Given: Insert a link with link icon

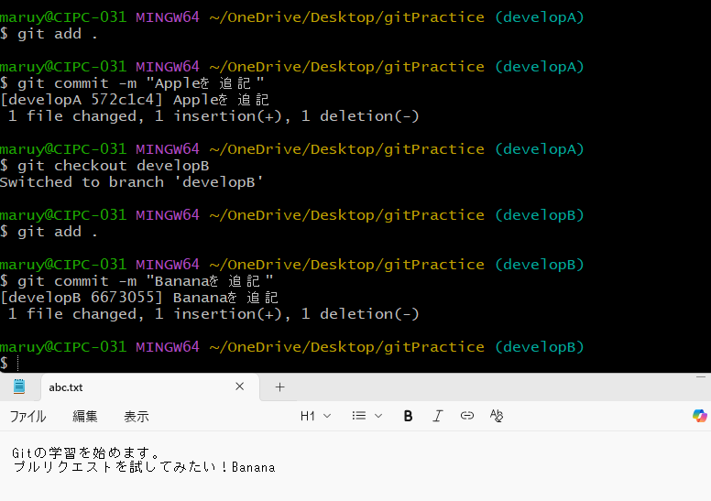Looking at the screenshot, I should coord(467,416).
